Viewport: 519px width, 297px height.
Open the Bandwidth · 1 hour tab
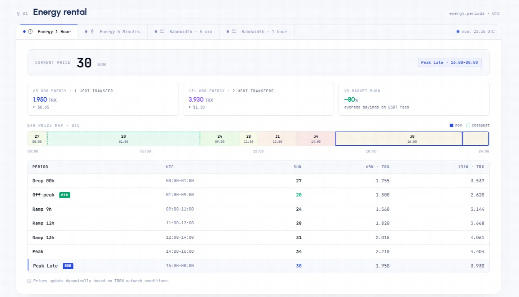pos(257,32)
